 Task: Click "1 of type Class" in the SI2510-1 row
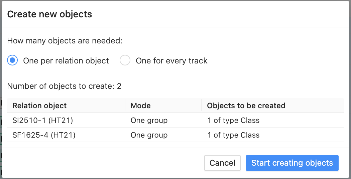pos(233,120)
